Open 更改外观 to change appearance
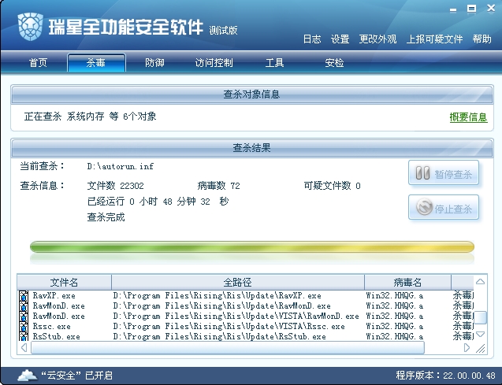Viewport: 502px width, 385px height. pos(377,39)
